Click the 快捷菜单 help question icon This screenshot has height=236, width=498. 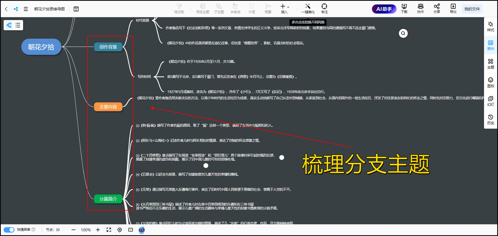(x=33, y=230)
